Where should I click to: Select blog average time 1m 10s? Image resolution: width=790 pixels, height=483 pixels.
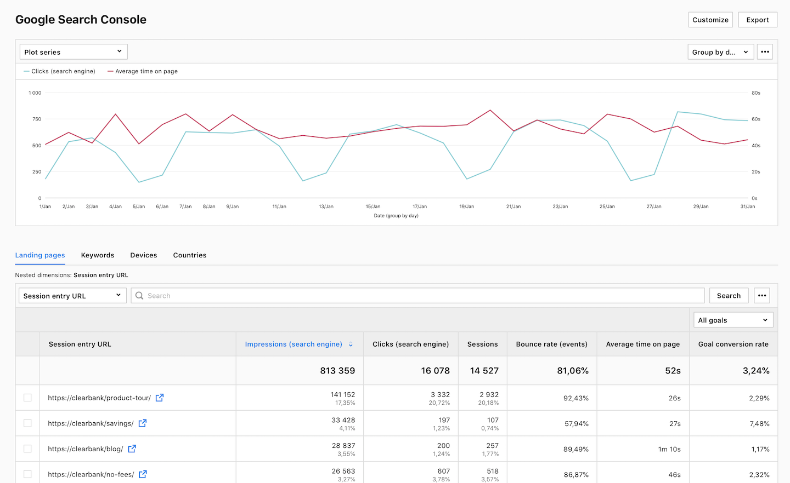tap(669, 449)
